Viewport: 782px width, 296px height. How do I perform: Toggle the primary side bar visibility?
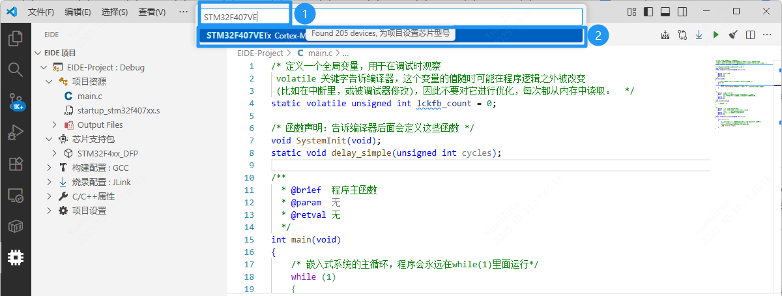648,12
